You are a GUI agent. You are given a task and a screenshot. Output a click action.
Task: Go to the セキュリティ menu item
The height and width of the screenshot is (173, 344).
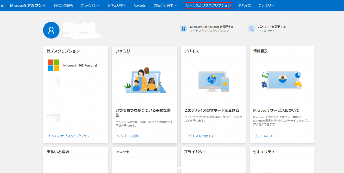coord(117,5)
